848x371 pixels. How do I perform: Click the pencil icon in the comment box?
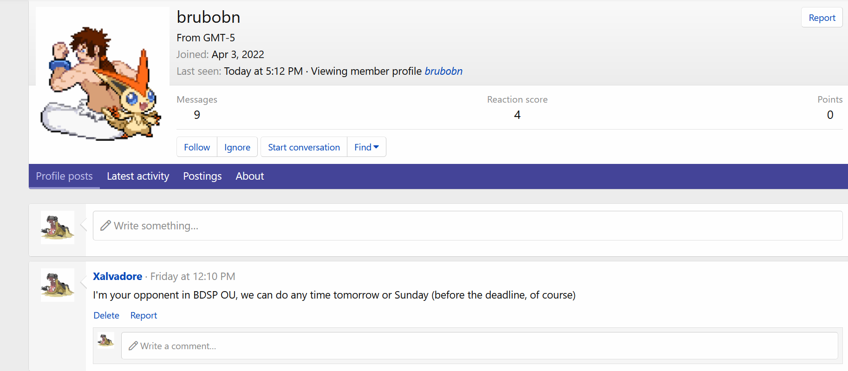(x=133, y=345)
